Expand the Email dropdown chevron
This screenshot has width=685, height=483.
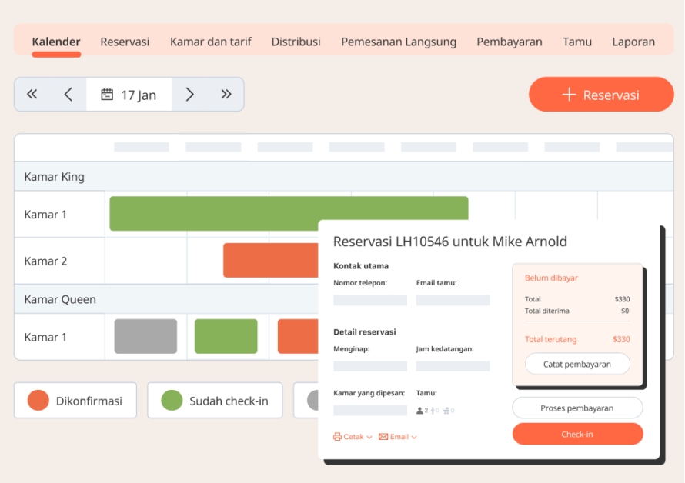[414, 436]
